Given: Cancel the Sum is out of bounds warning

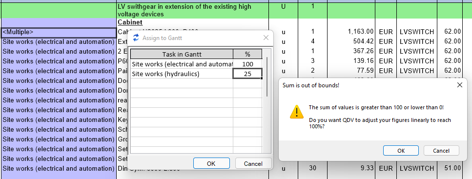Looking at the screenshot, I should tap(441, 151).
